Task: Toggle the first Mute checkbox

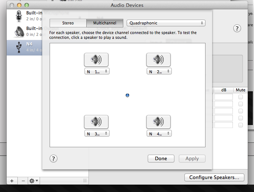Action: 241,97
